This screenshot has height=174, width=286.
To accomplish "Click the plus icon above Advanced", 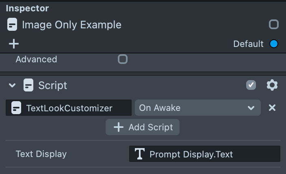I will coord(13,44).
